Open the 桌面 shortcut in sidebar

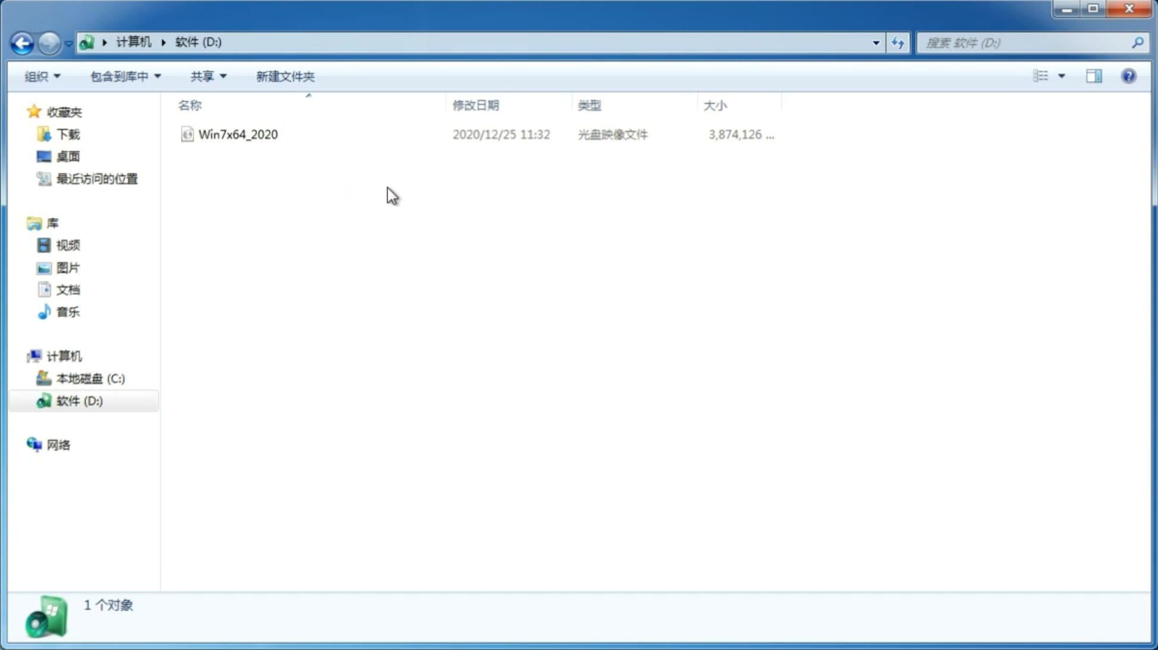(67, 156)
